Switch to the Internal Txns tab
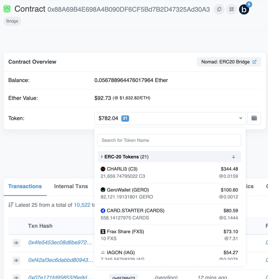 71,186
